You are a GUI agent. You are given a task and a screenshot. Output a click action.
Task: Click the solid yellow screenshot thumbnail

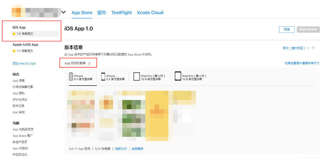157,116
